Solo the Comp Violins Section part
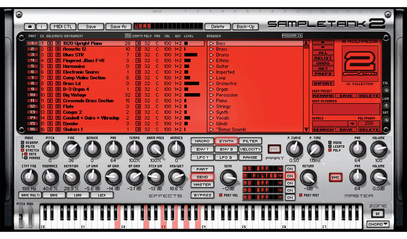 point(50,78)
